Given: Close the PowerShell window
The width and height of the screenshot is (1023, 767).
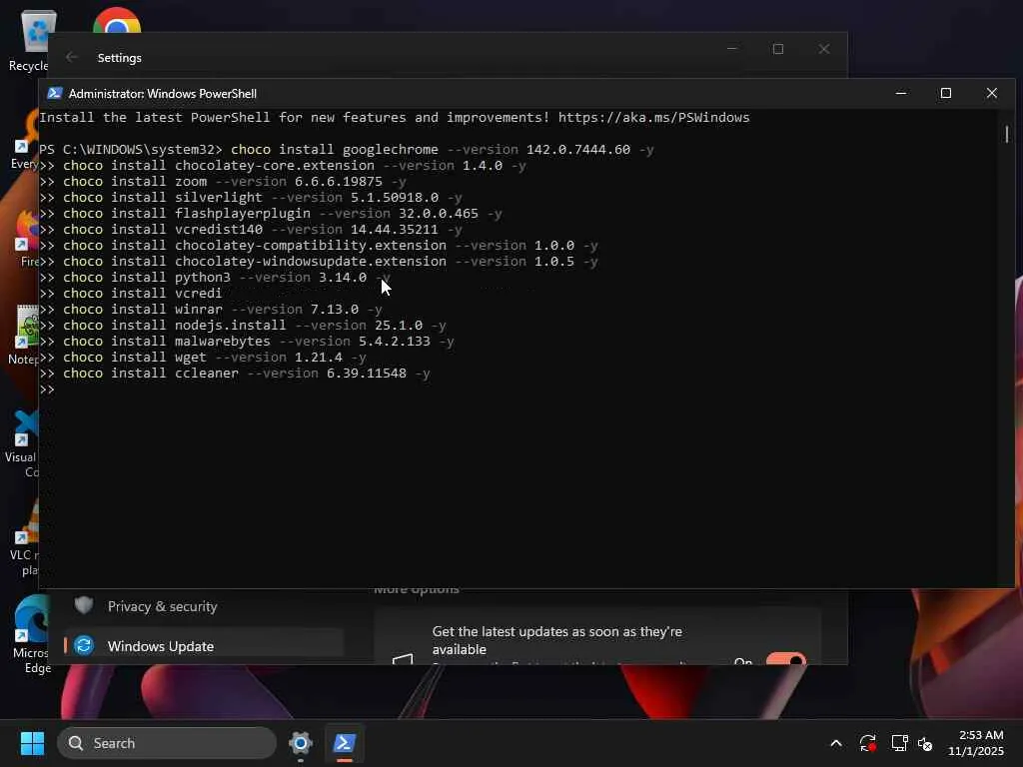Looking at the screenshot, I should click(992, 93).
